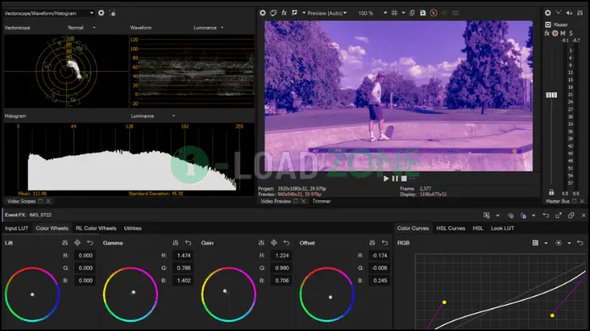This screenshot has width=590, height=331.
Task: Switch to RL Color Wheels tab
Action: 96,228
